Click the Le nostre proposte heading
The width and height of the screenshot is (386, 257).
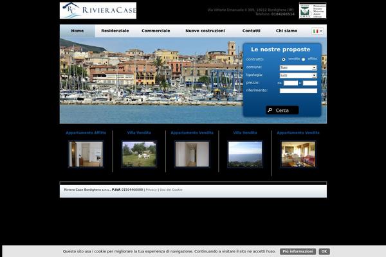tap(280, 49)
